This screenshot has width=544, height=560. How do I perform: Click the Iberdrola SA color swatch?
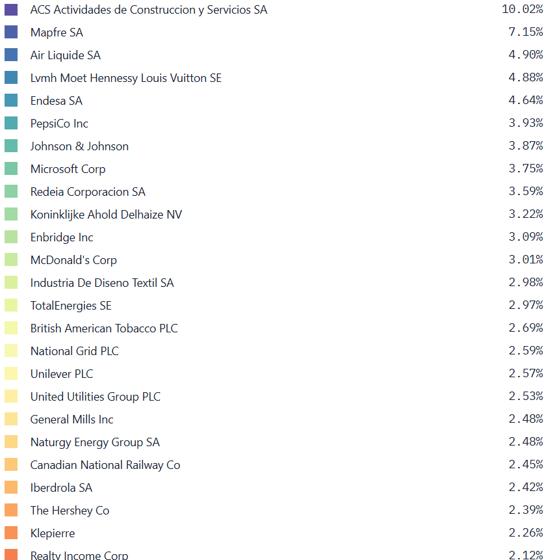[11, 488]
